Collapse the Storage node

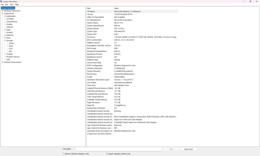5,40
